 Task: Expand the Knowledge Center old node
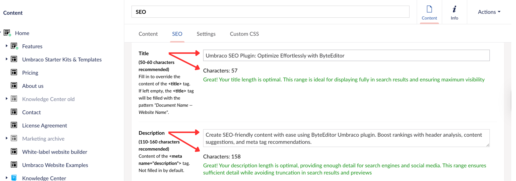point(6,99)
